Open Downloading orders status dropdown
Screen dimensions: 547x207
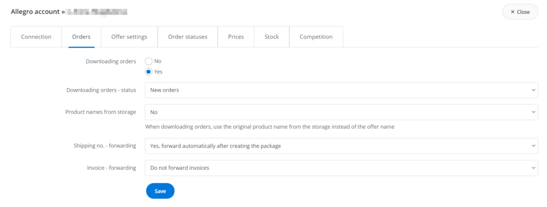pyautogui.click(x=341, y=90)
